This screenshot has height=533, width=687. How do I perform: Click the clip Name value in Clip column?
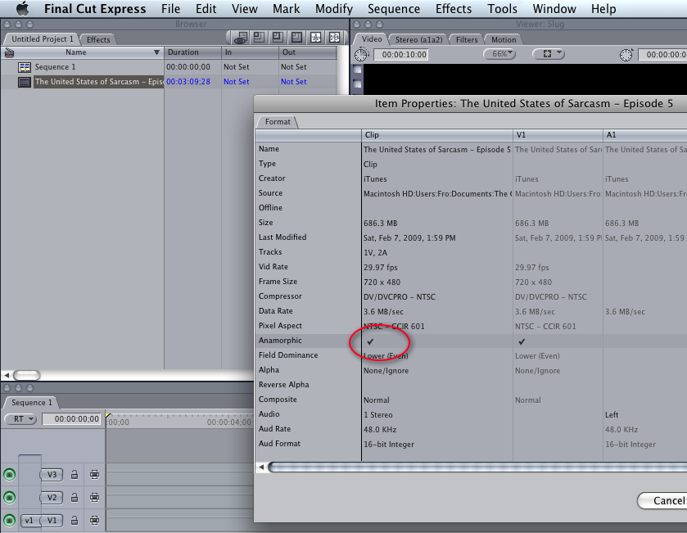point(436,149)
